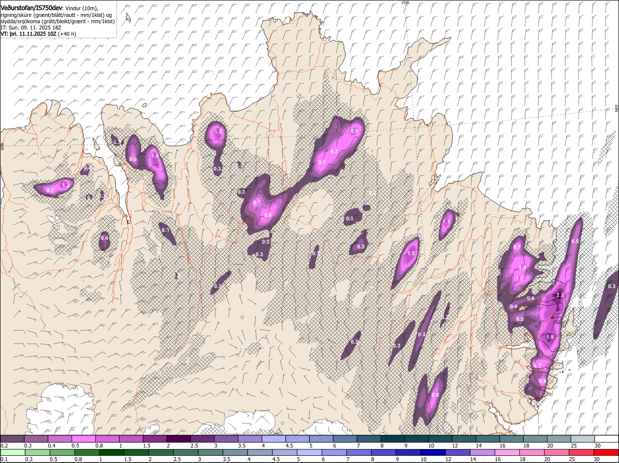Click the N99 label on the right edge
Image resolution: width=619 pixels, height=463 pixels.
[617, 109]
